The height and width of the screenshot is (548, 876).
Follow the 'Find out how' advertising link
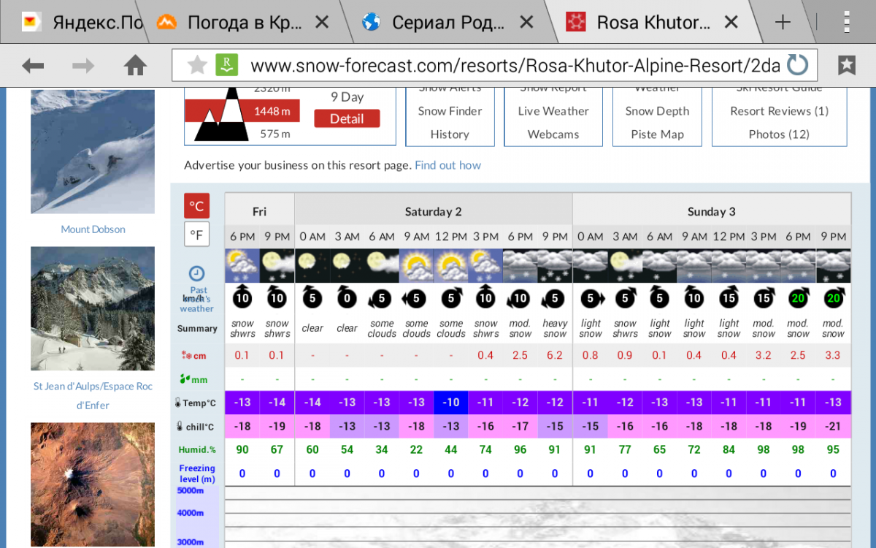(x=447, y=165)
